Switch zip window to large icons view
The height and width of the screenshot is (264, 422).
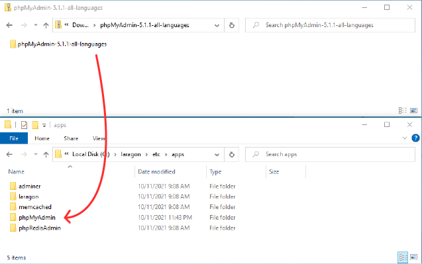pyautogui.click(x=413, y=110)
